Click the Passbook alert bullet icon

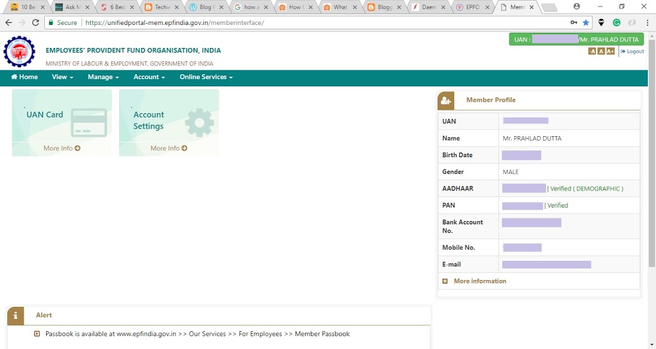pyautogui.click(x=37, y=334)
